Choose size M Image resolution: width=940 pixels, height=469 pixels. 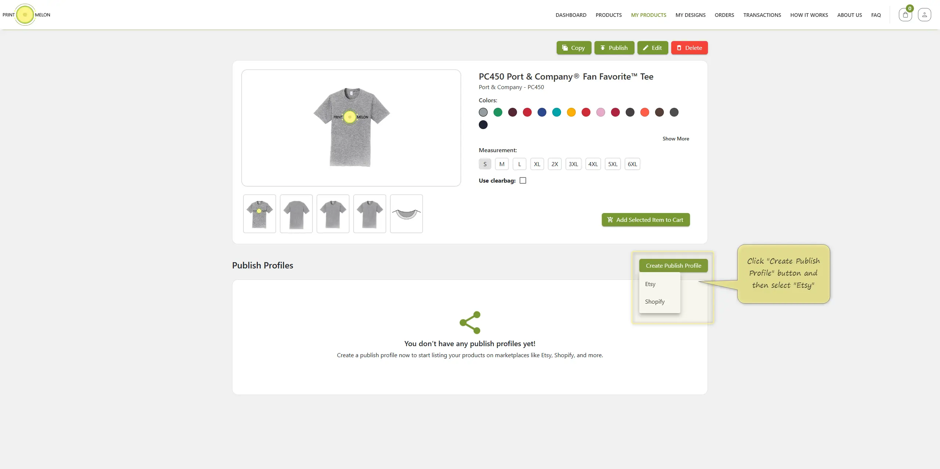point(502,164)
